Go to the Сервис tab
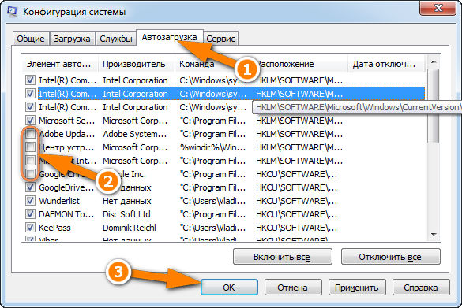 click(x=220, y=39)
